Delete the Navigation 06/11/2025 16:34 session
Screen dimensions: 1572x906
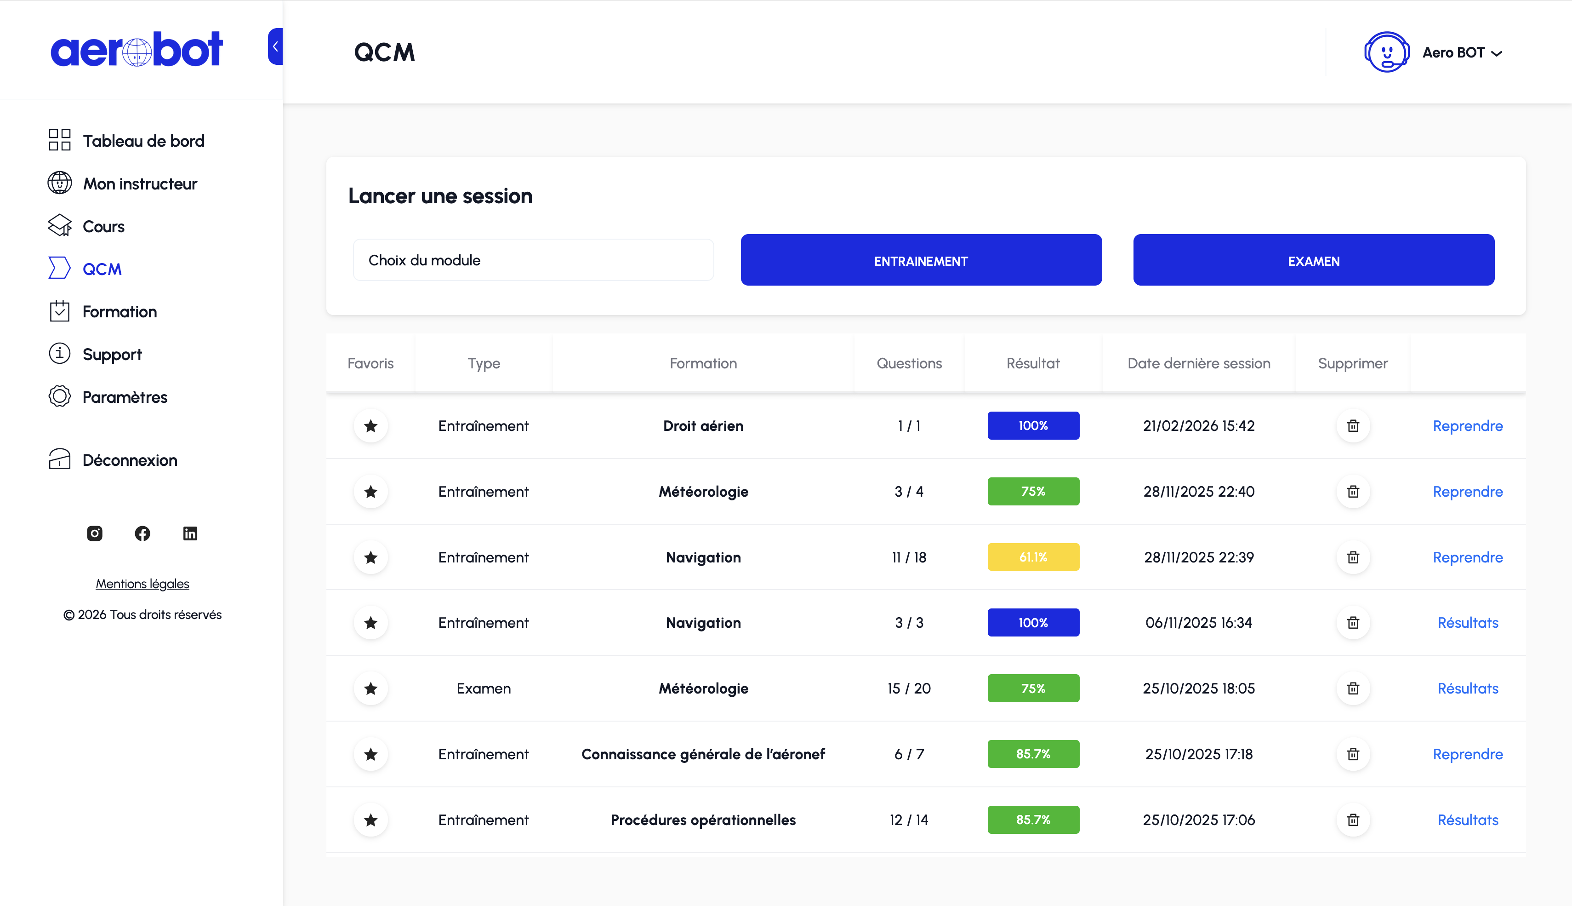click(1353, 623)
